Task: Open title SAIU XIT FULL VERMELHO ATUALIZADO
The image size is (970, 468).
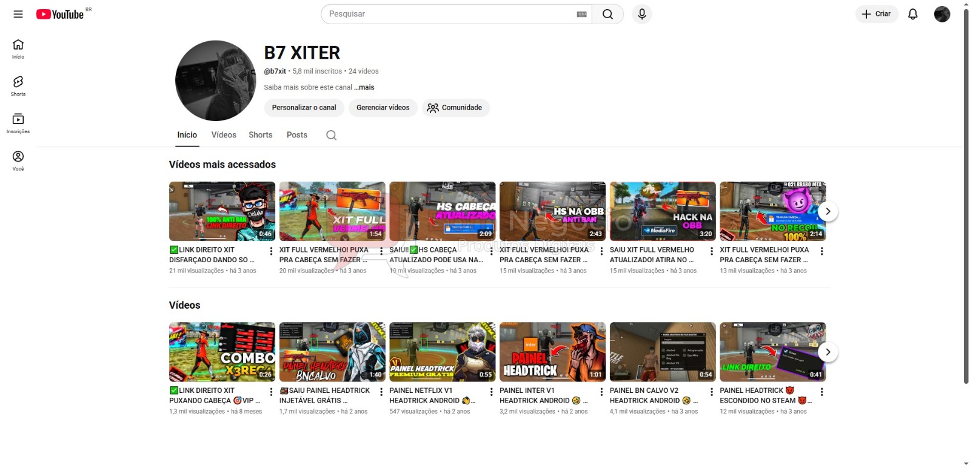Action: pos(653,255)
